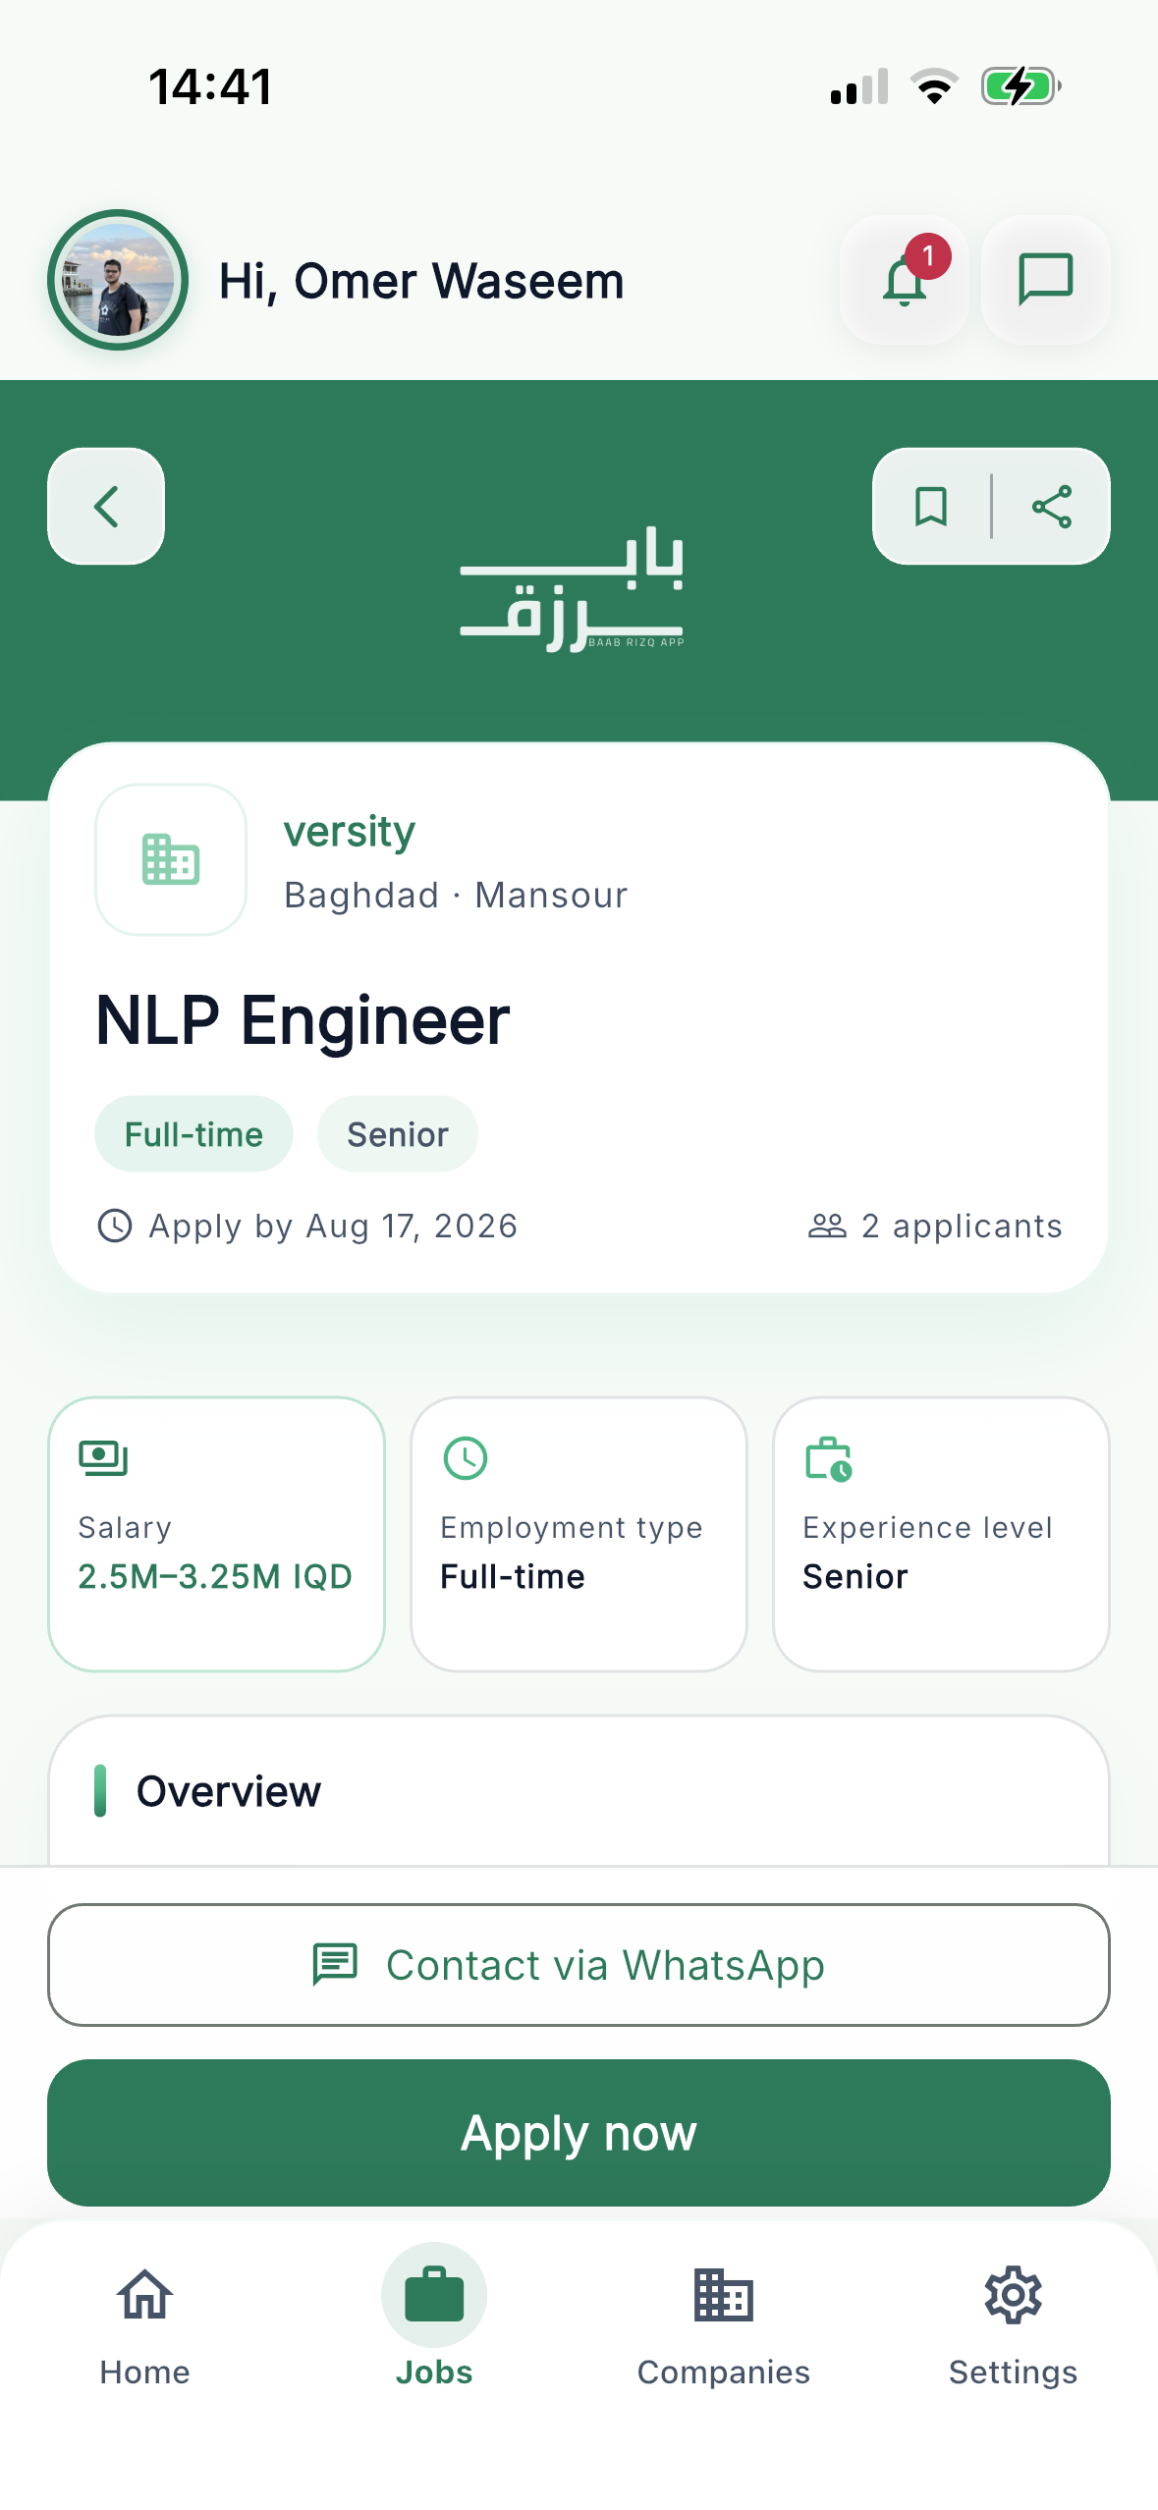Tap the back chevron button

click(106, 507)
